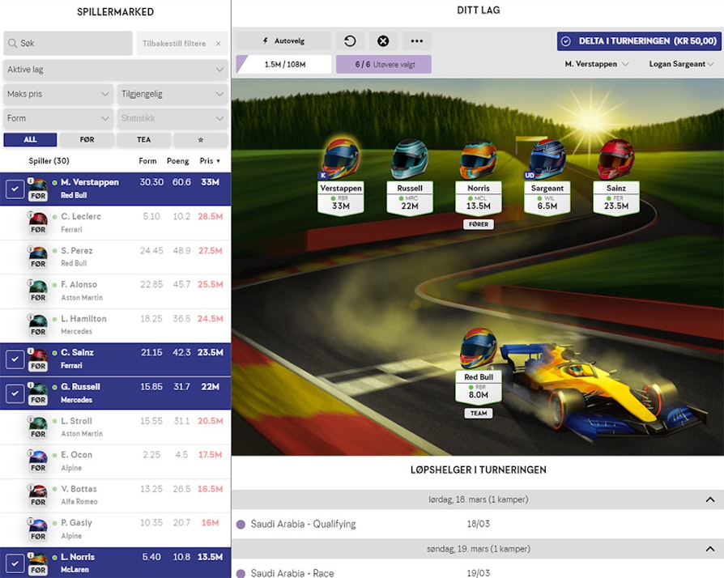Open the Form filter dropdown
Image resolution: width=724 pixels, height=578 pixels.
pyautogui.click(x=58, y=119)
